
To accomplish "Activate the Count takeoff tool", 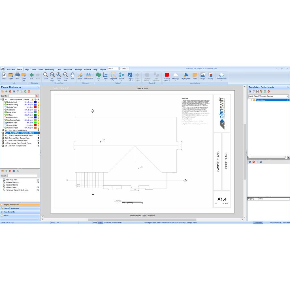I will (x=121, y=76).
